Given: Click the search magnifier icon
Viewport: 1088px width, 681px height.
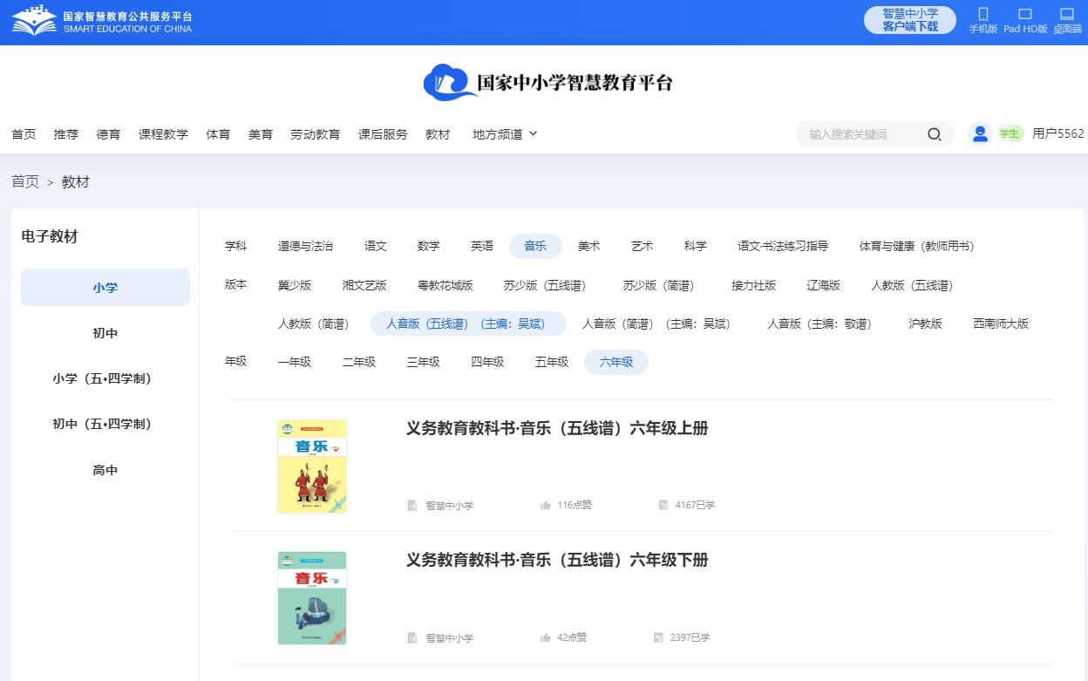Looking at the screenshot, I should click(935, 134).
